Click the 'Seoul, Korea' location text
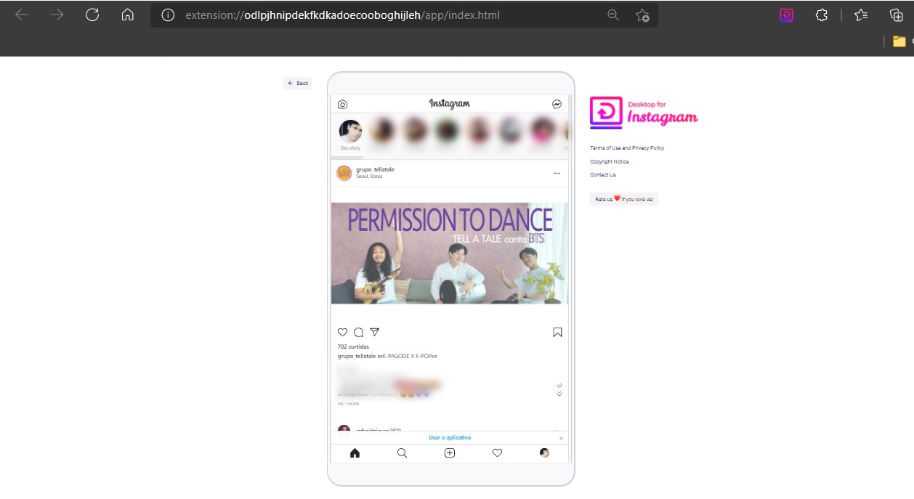This screenshot has height=499, width=914. pyautogui.click(x=369, y=177)
